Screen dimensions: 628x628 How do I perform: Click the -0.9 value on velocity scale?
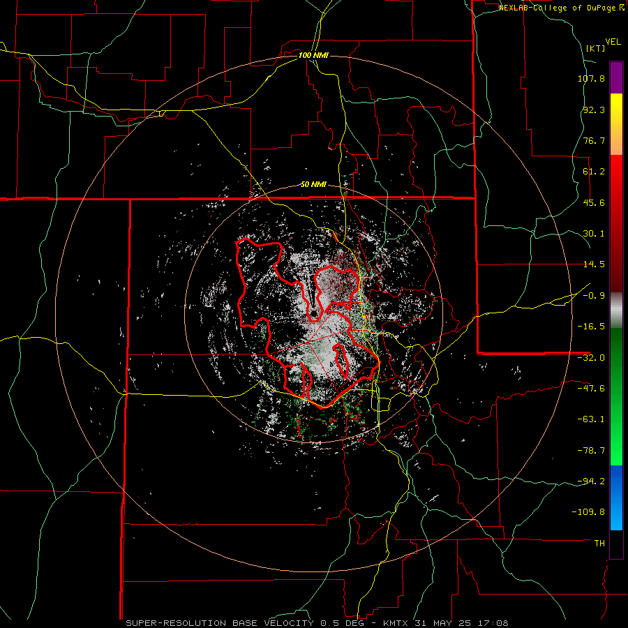[x=594, y=296]
